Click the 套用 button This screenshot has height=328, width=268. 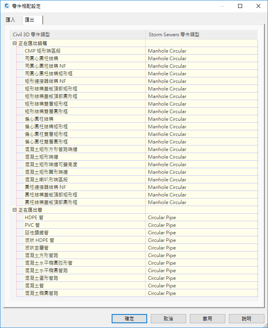point(207,318)
